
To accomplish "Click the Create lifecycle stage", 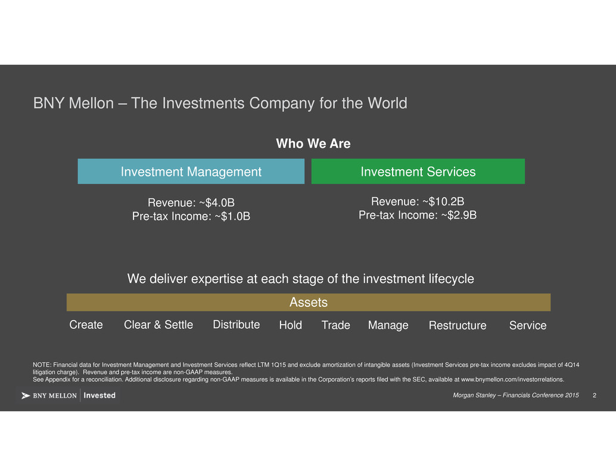I will [86, 325].
